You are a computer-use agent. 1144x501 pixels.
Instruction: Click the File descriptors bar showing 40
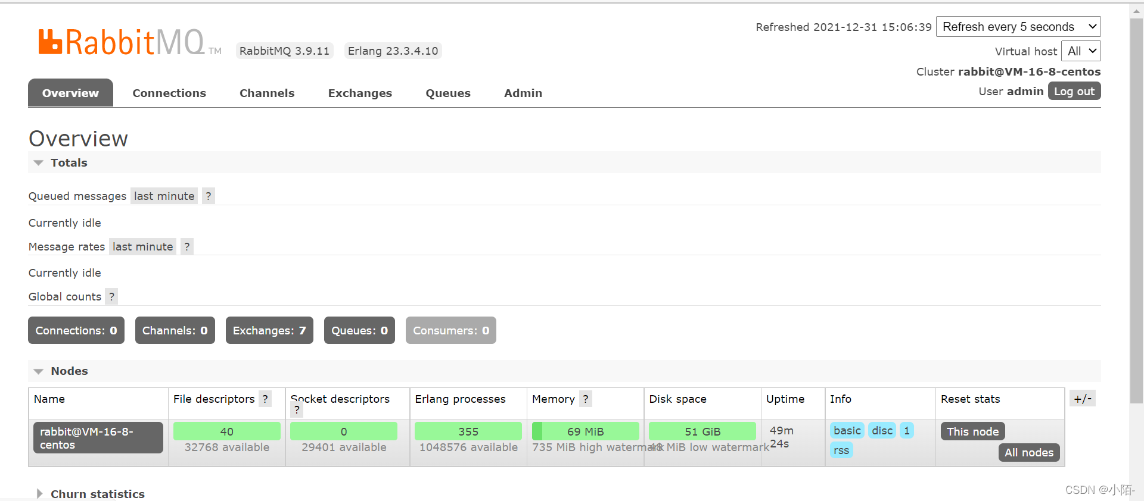pyautogui.click(x=227, y=431)
